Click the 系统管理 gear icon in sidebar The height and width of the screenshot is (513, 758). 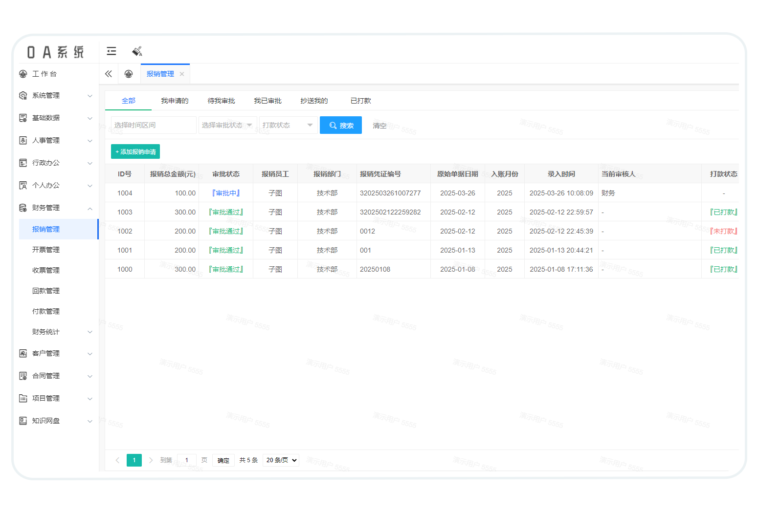coord(23,96)
